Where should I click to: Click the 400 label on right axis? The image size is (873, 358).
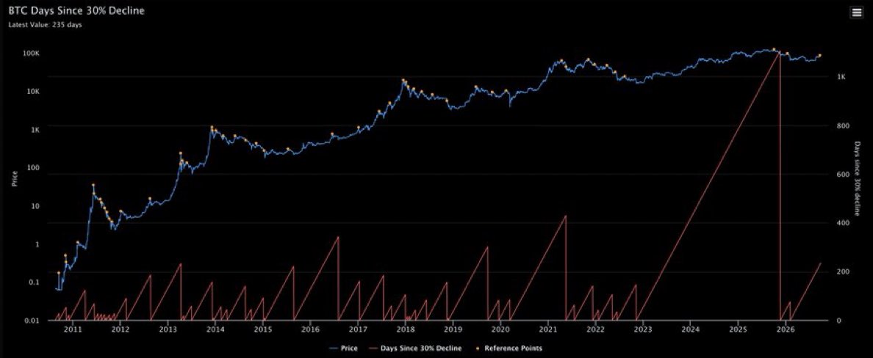841,223
